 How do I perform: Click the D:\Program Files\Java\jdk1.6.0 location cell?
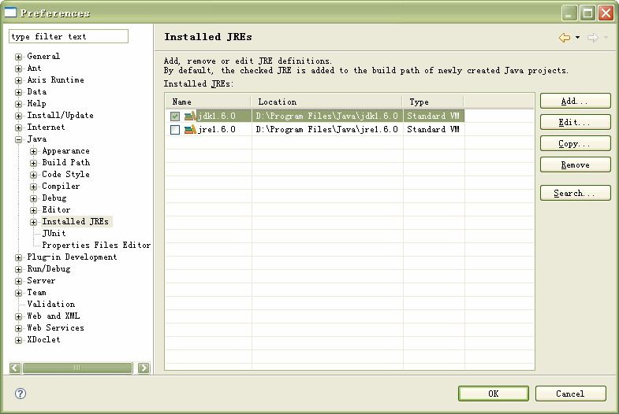[x=327, y=116]
